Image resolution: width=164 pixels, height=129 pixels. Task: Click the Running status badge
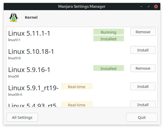click(109, 32)
